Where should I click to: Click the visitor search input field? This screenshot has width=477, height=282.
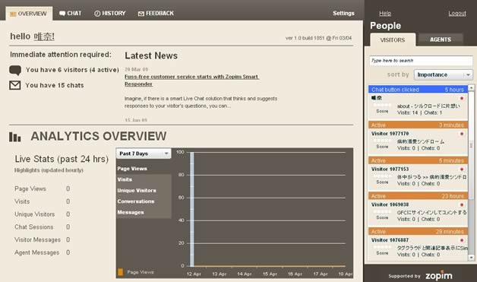[x=421, y=61]
